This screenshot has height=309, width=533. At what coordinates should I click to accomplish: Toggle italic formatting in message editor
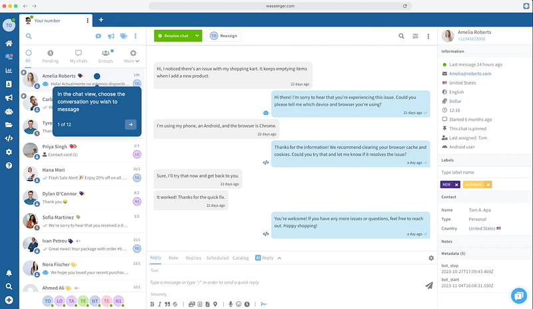pos(161,304)
